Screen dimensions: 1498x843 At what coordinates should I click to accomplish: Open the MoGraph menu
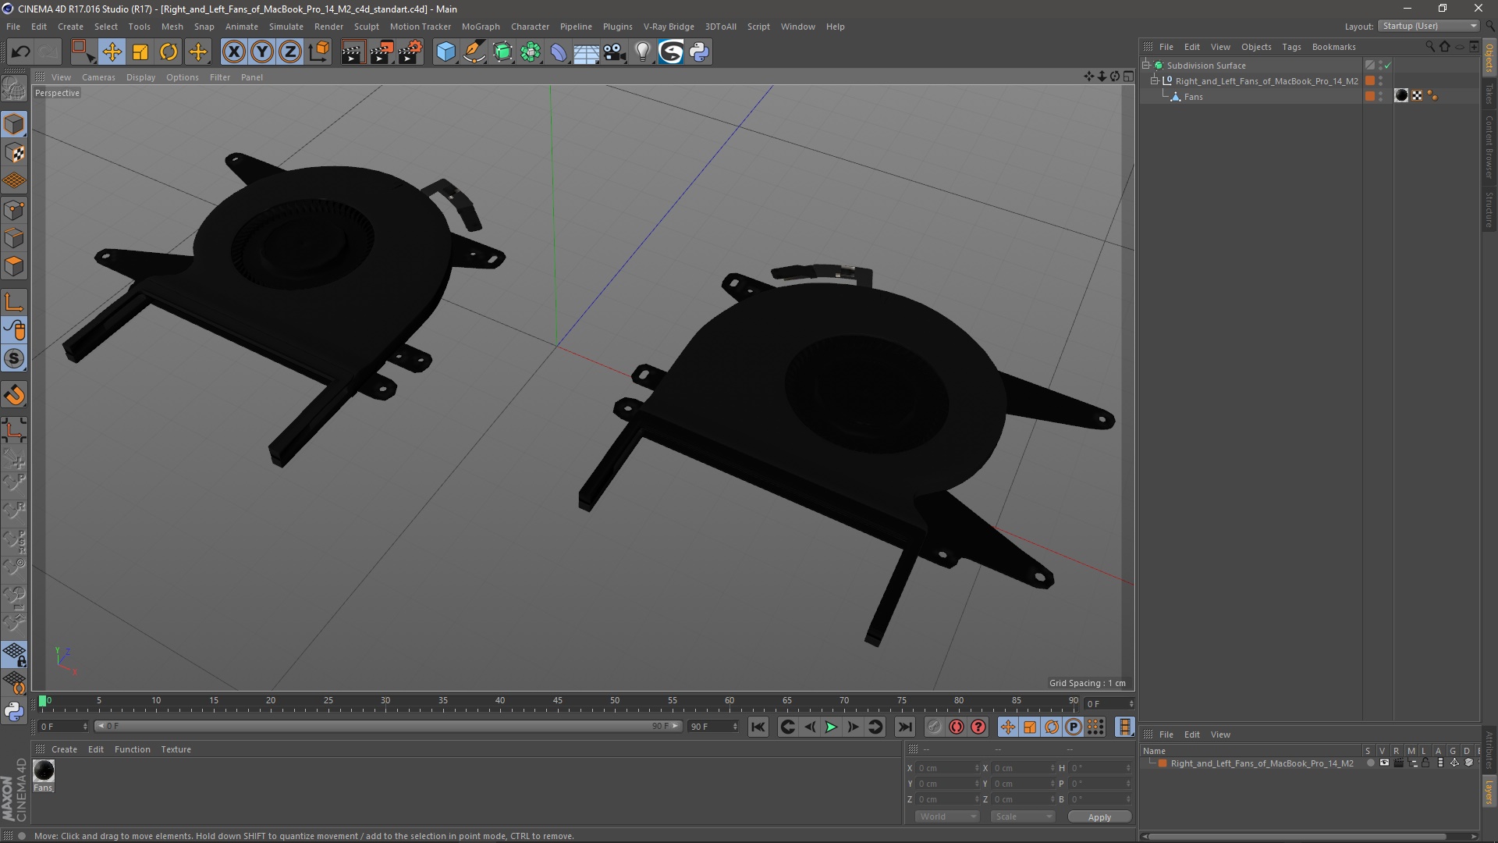click(x=481, y=27)
